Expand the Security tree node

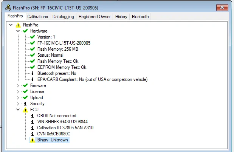click(x=18, y=104)
